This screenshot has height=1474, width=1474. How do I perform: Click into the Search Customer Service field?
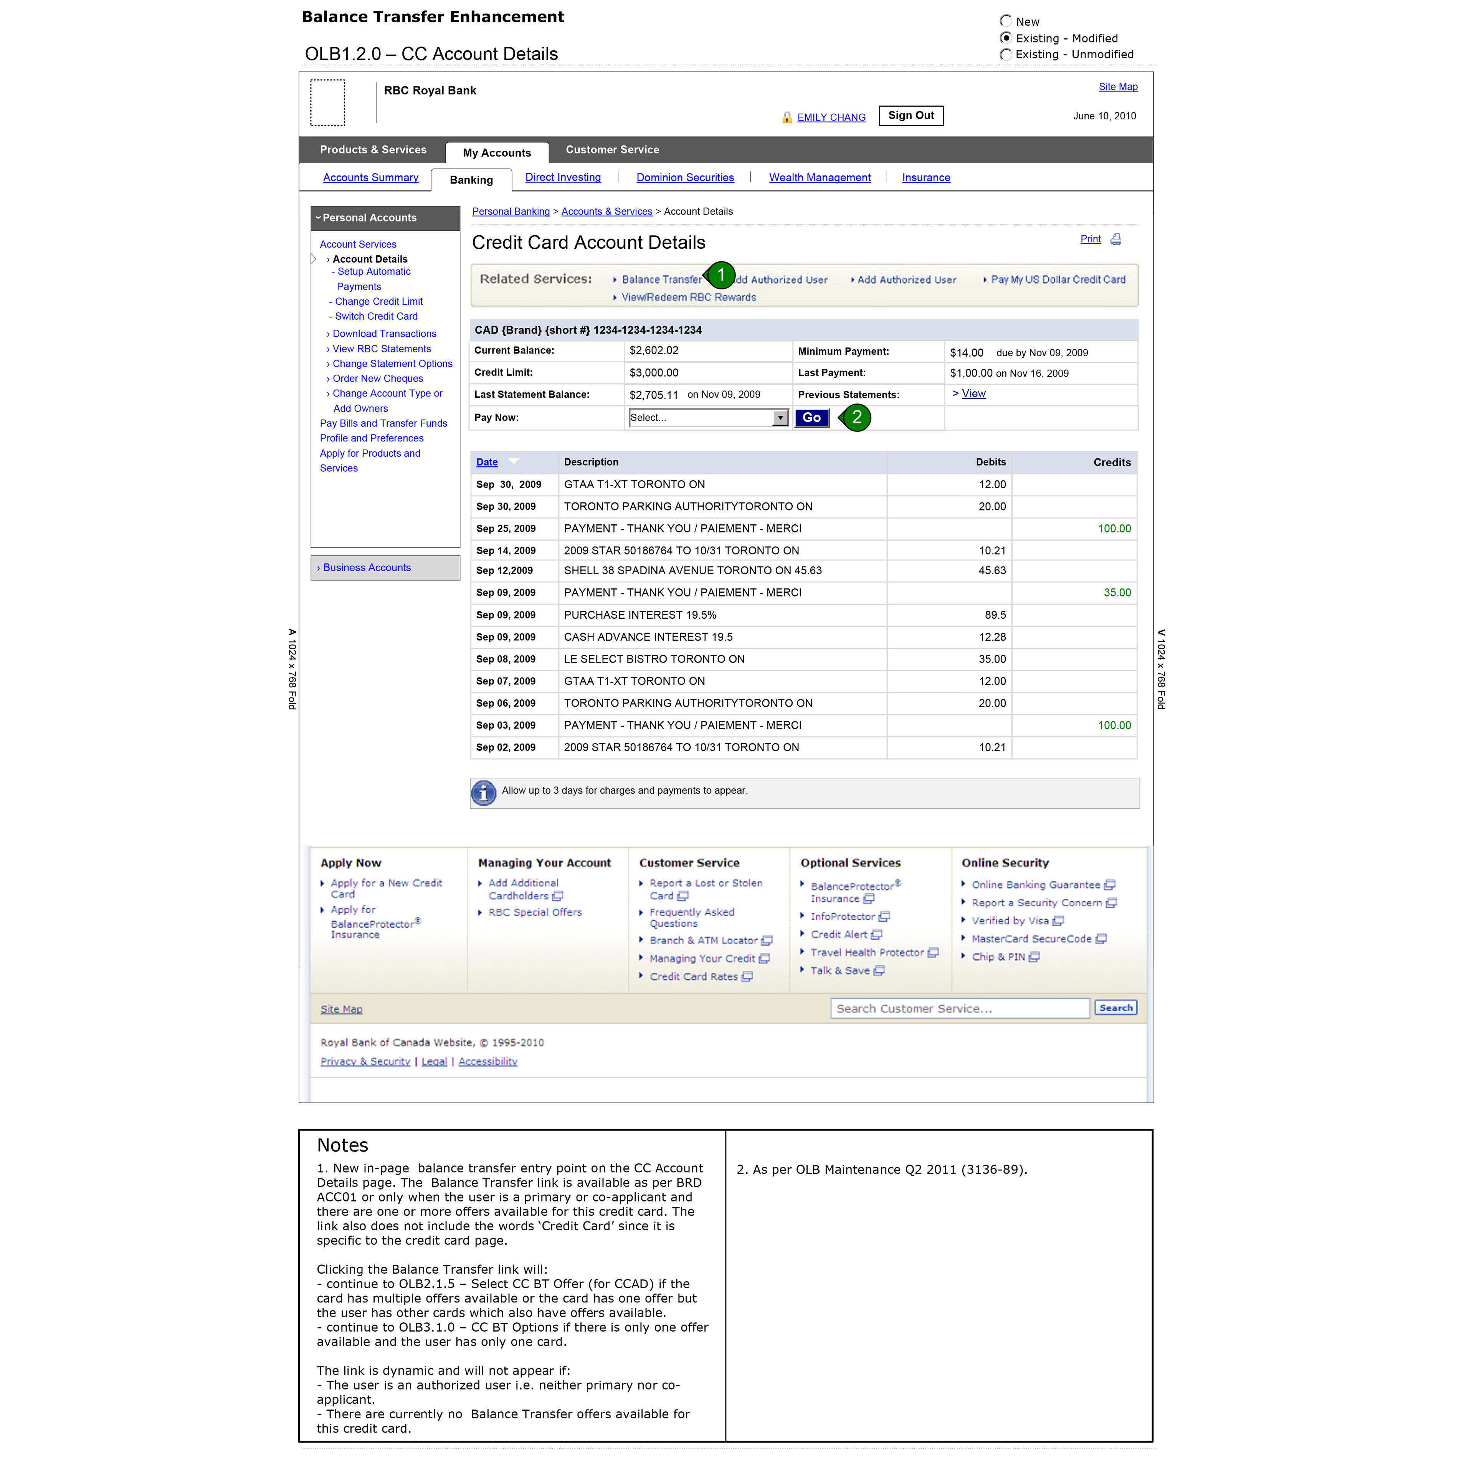[x=960, y=1009]
